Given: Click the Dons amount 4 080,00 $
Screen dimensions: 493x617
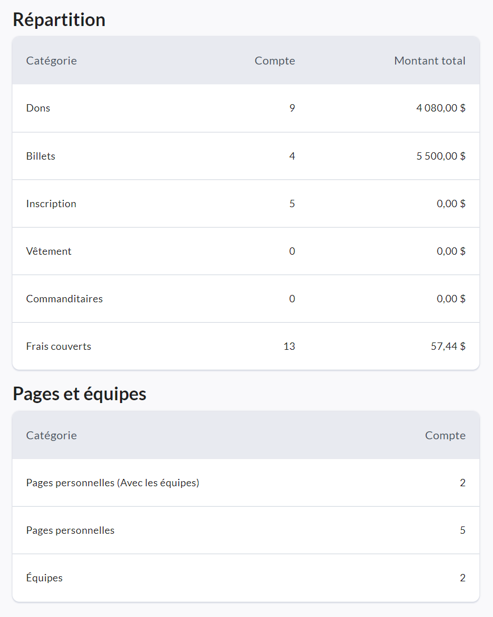Looking at the screenshot, I should point(440,108).
